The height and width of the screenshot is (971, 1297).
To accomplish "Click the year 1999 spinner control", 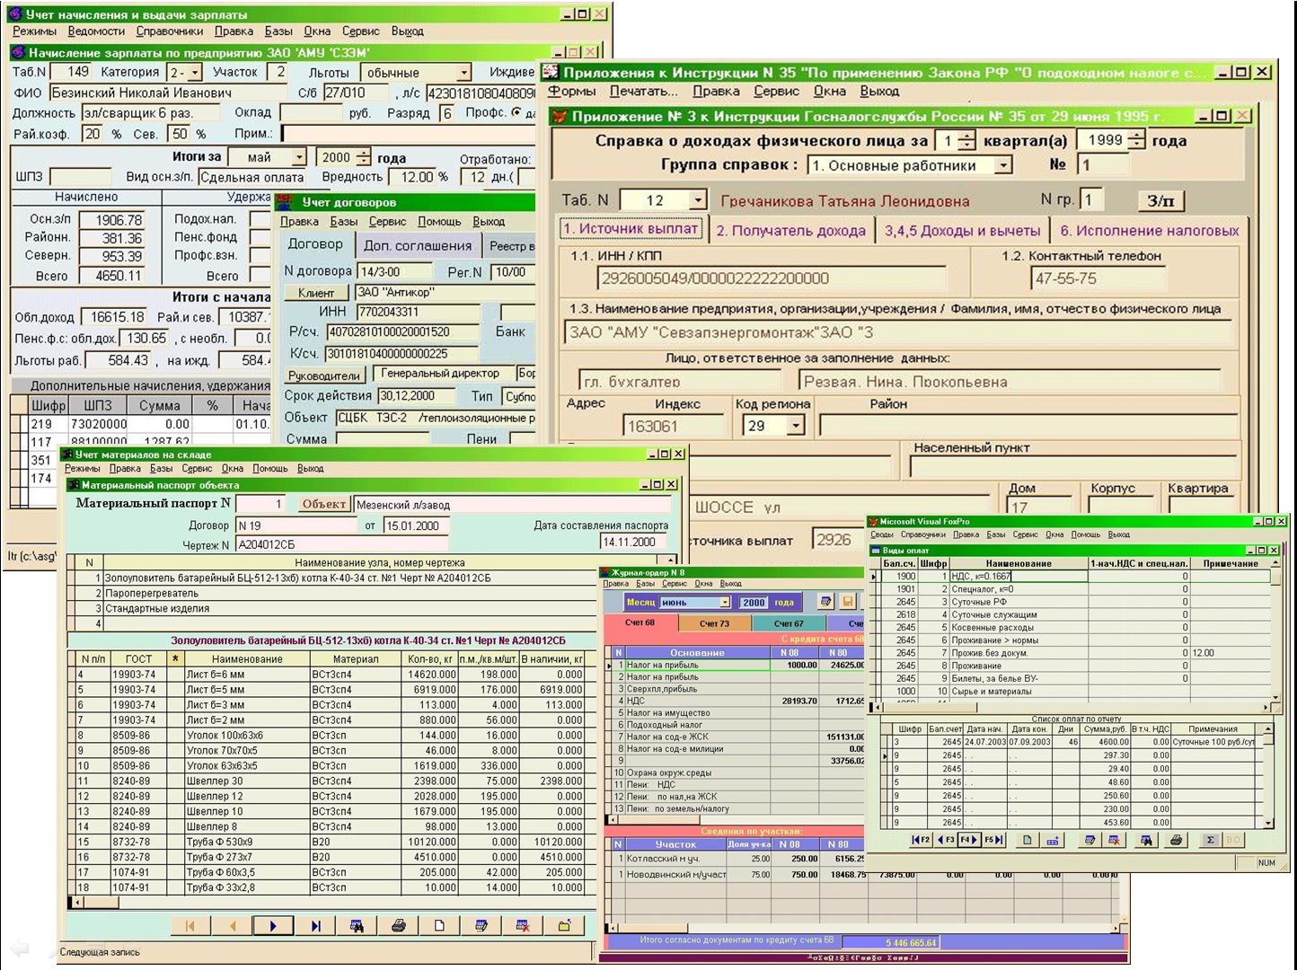I will 1135,140.
